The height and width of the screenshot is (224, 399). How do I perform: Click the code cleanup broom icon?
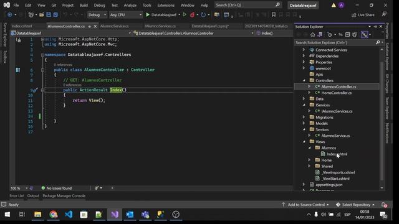(x=97, y=188)
